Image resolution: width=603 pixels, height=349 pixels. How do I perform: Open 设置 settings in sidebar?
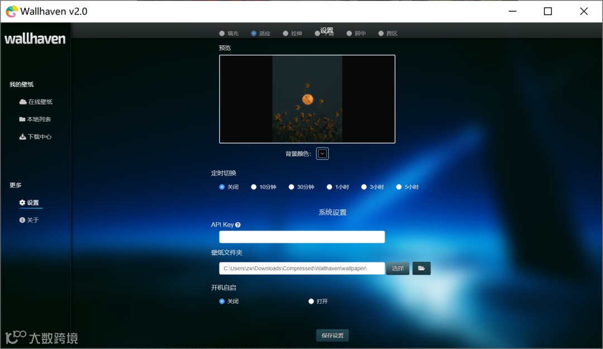29,202
